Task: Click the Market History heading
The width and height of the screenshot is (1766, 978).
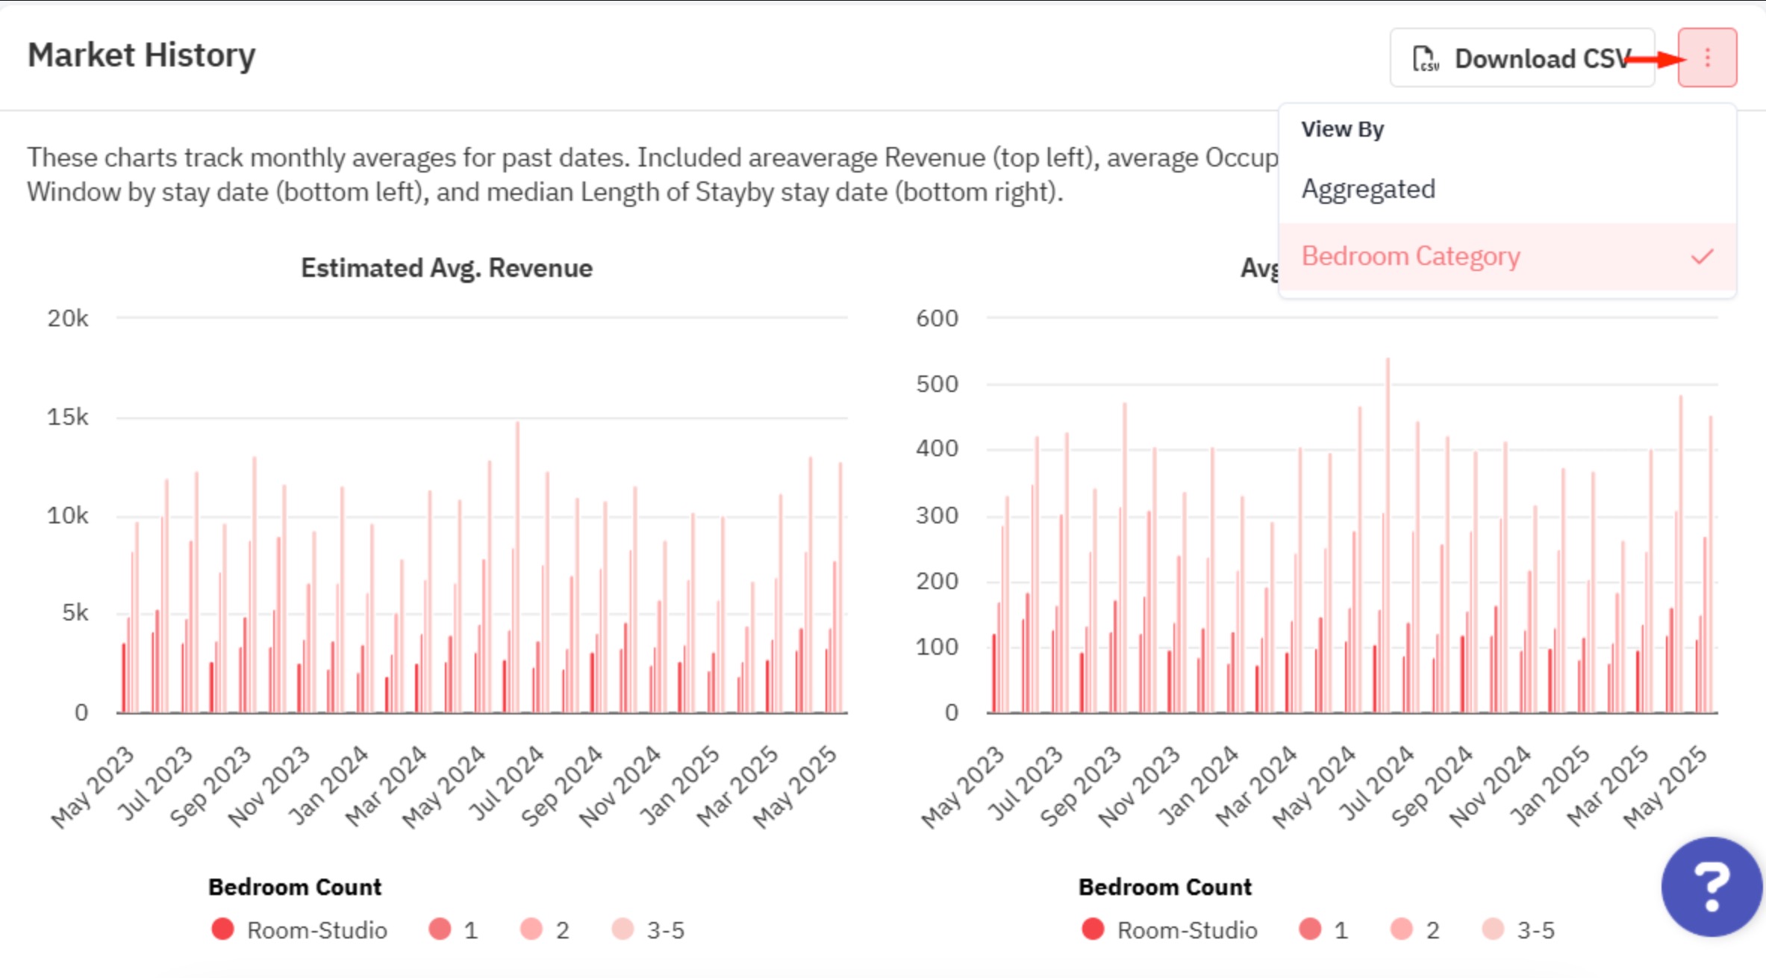Action: pyautogui.click(x=142, y=56)
